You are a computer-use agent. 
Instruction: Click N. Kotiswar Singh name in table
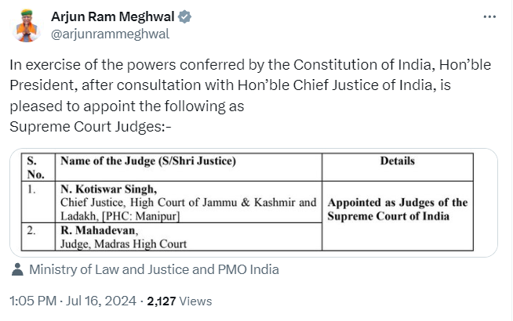(109, 189)
